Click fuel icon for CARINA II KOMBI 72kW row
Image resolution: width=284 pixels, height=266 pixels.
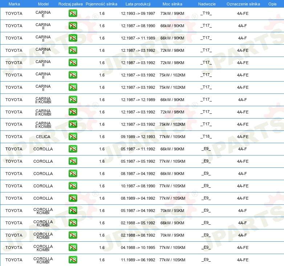click(73, 112)
